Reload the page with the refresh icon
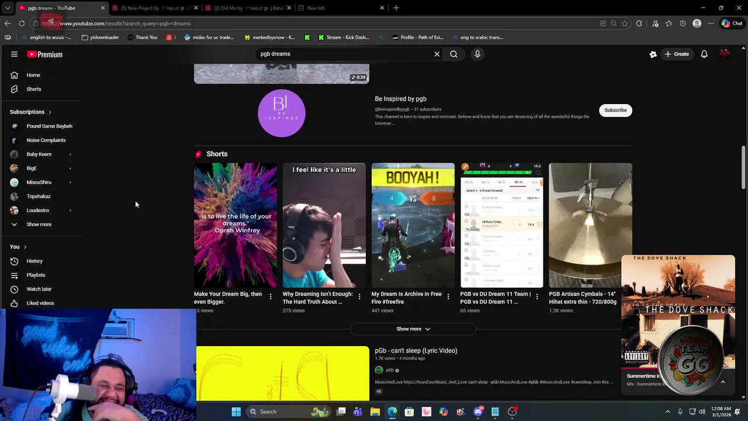Viewport: 748px width, 421px height. coord(22,23)
